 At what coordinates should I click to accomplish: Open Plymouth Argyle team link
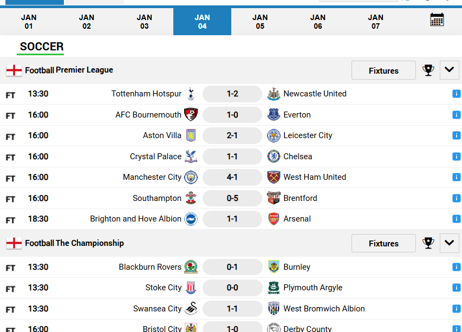(313, 288)
